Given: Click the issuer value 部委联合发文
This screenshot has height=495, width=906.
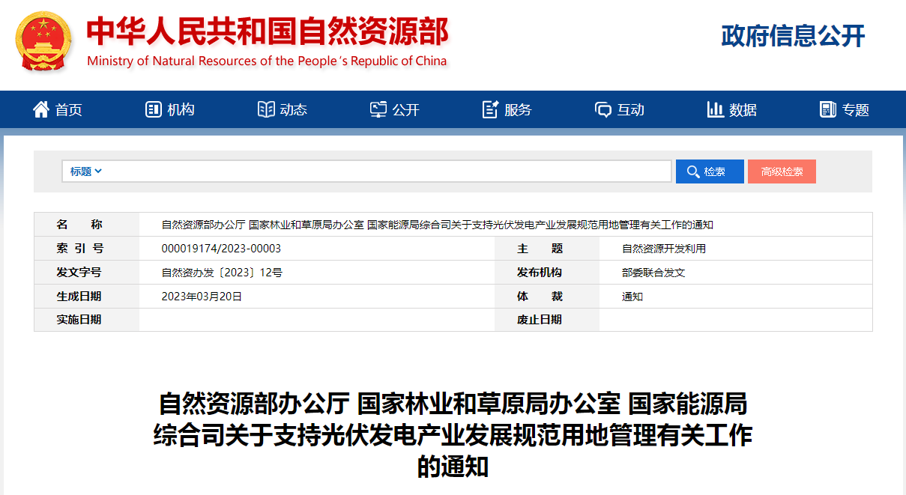Looking at the screenshot, I should [x=653, y=273].
